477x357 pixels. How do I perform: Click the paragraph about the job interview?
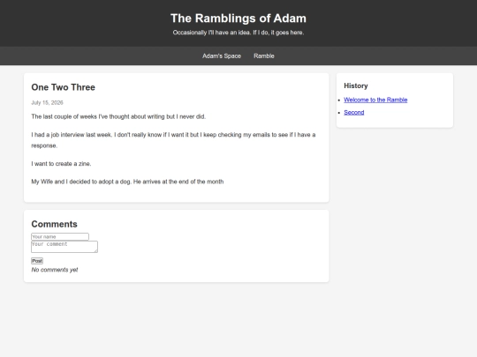click(173, 140)
